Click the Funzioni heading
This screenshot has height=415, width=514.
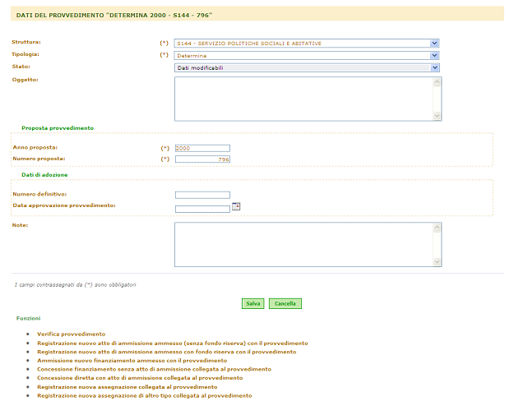(x=29, y=318)
